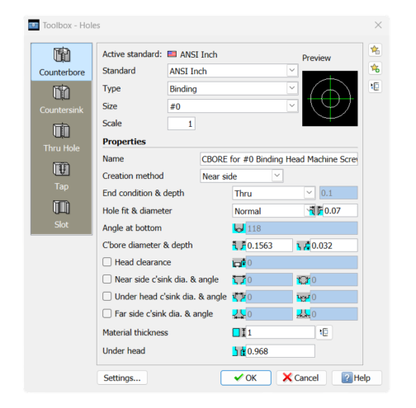The image size is (416, 408).
Task: Click the Under head icon
Action: [x=239, y=351]
